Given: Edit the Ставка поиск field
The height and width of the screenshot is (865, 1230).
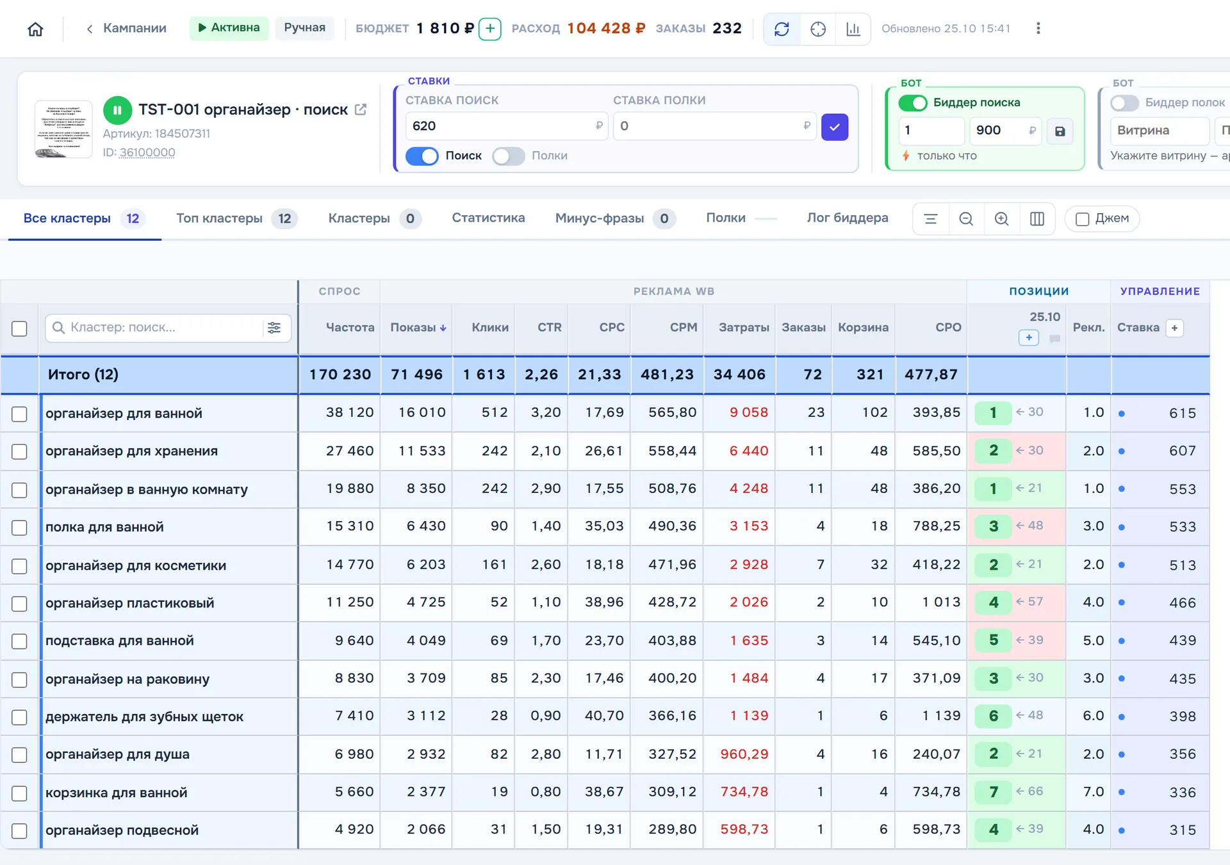Looking at the screenshot, I should (x=506, y=127).
